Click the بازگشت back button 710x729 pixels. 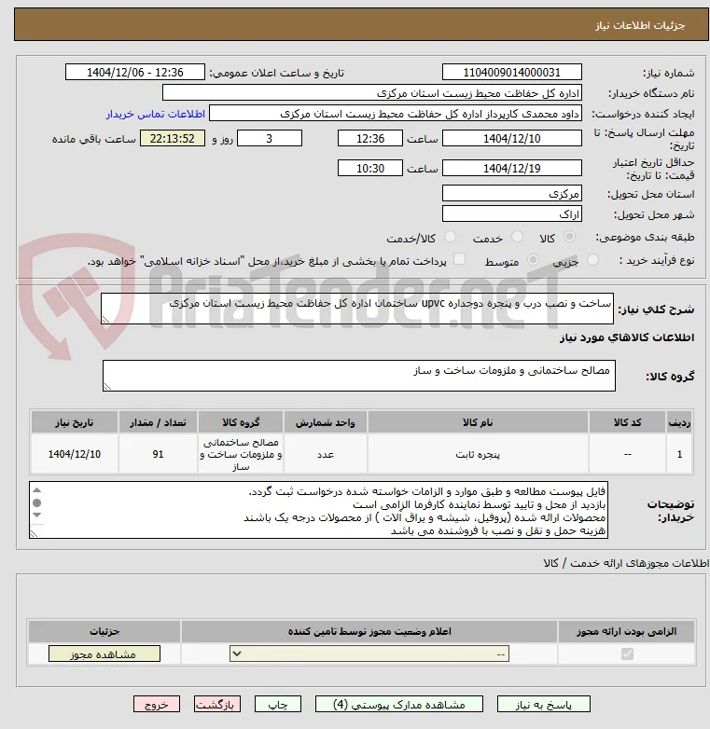(x=217, y=705)
